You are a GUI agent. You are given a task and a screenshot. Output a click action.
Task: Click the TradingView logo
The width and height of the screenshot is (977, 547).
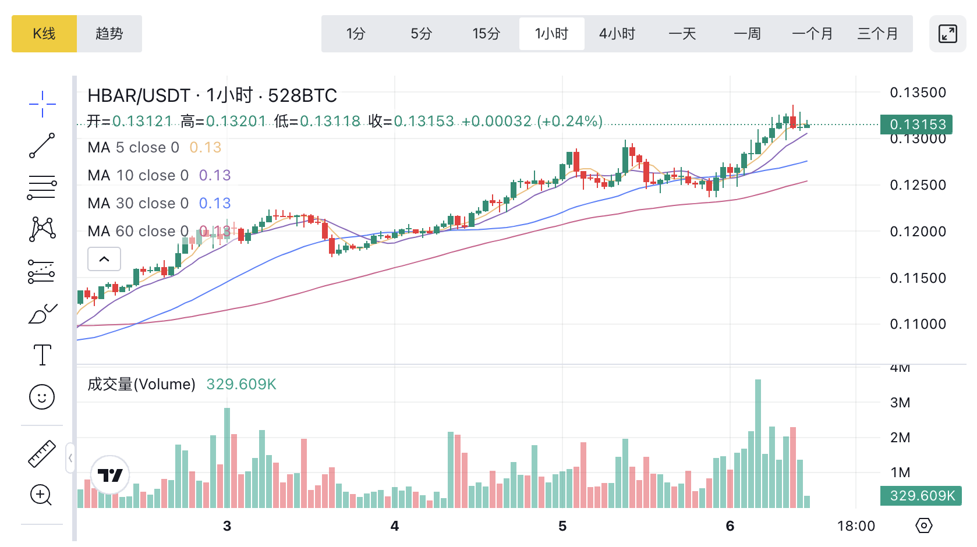point(110,475)
